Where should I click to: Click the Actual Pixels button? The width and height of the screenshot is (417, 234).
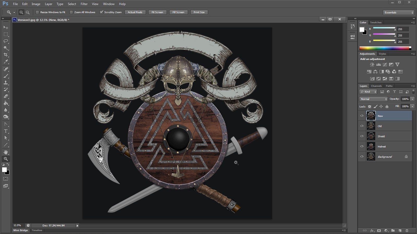[135, 12]
